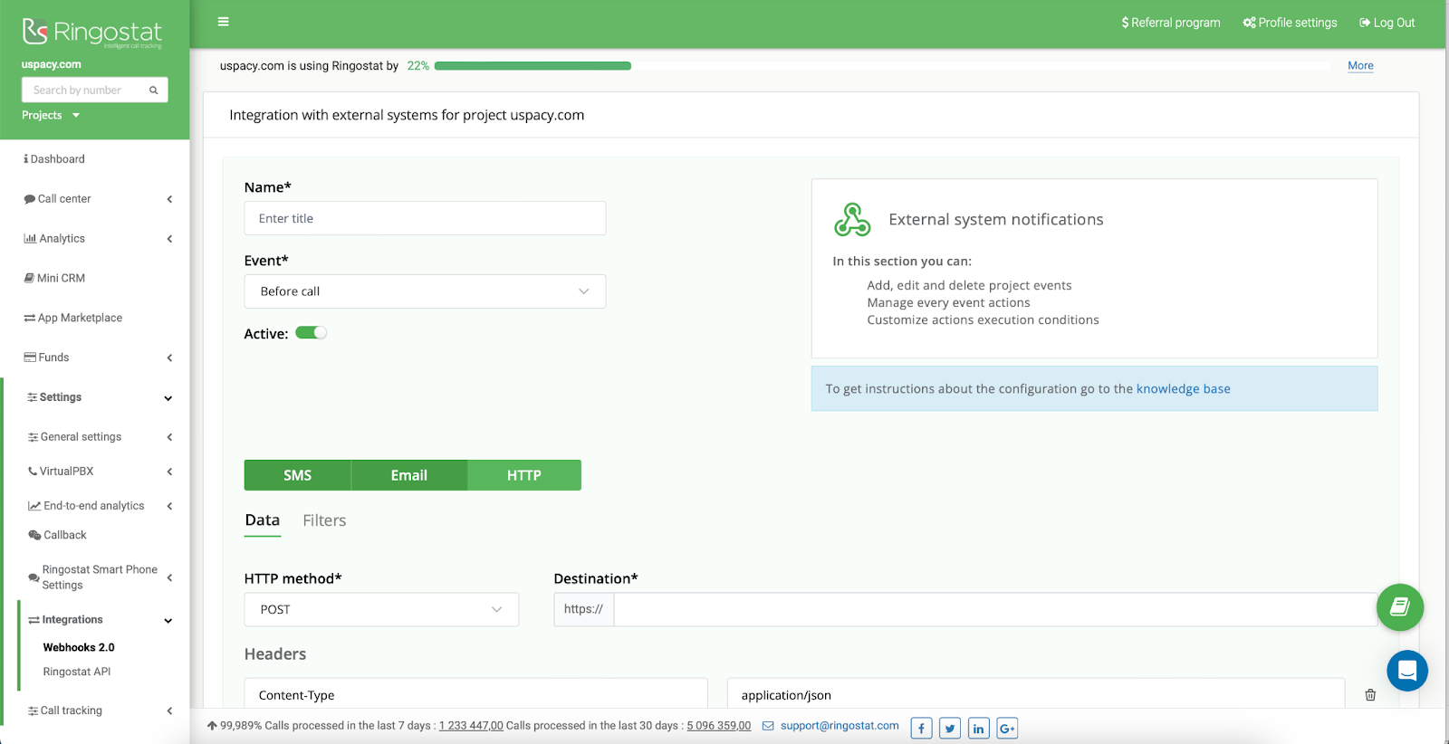Open the Event dropdown showing Before call
The width and height of the screenshot is (1449, 744).
coord(425,291)
